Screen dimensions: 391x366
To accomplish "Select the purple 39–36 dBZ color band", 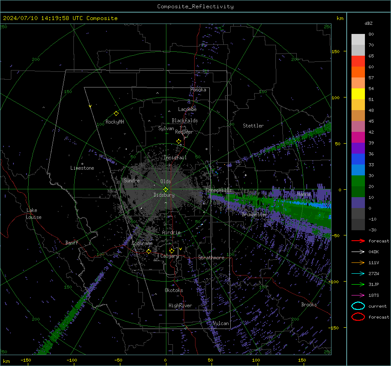I will tap(358, 148).
